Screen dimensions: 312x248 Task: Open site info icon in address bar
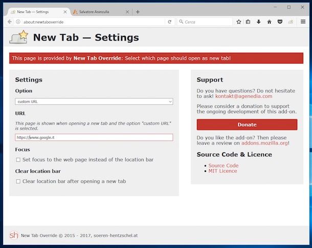pos(18,22)
